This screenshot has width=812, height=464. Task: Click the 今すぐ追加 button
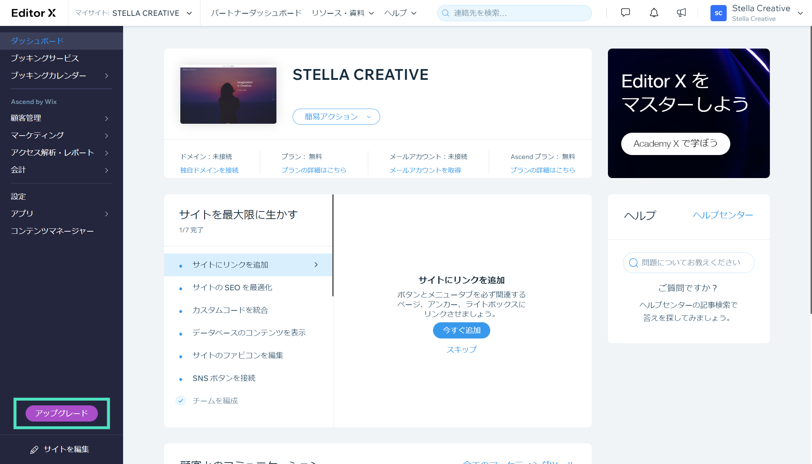461,330
